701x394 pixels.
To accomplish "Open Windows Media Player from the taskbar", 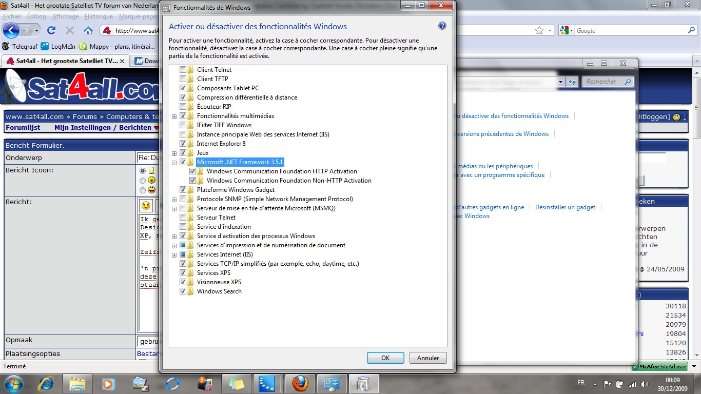I will tap(109, 383).
